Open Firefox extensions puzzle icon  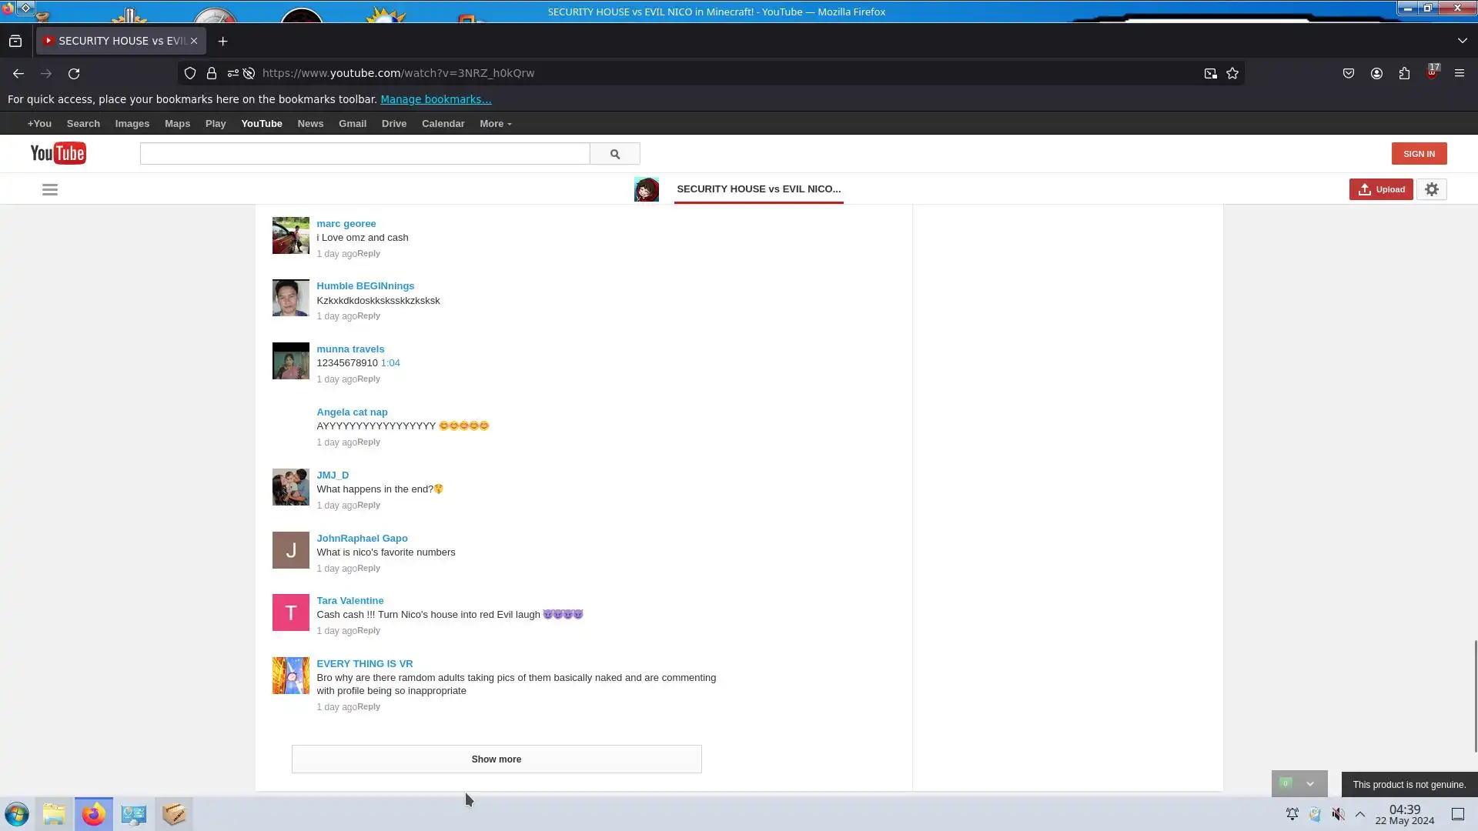[1404, 73]
